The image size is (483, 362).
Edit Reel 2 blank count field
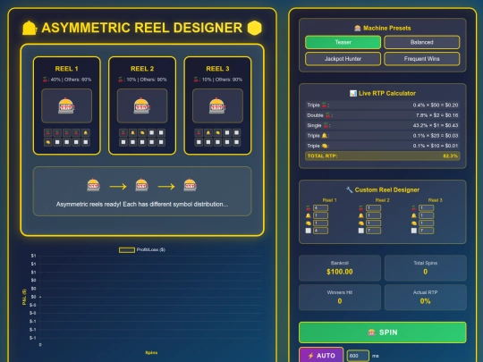pyautogui.click(x=373, y=231)
